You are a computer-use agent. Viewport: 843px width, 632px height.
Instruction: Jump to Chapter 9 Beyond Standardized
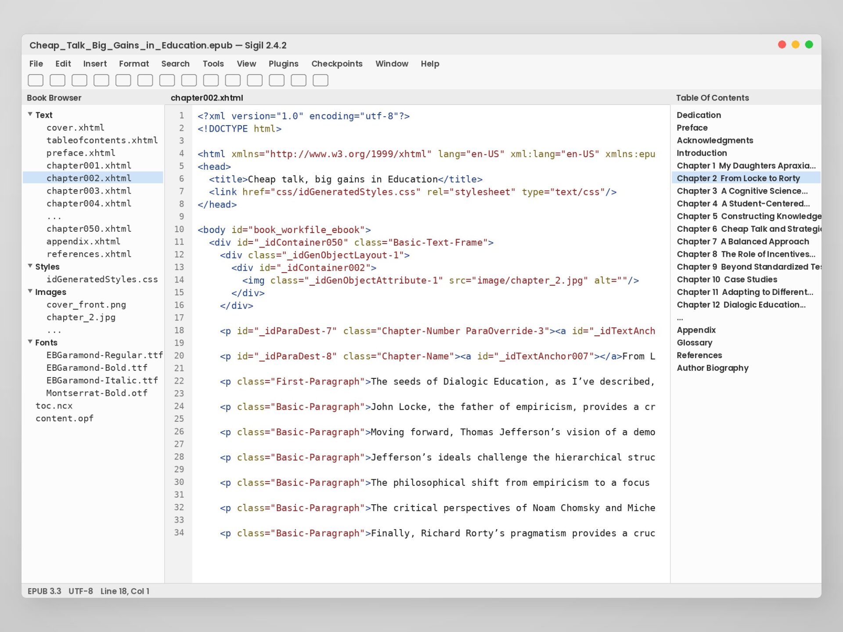click(x=749, y=267)
